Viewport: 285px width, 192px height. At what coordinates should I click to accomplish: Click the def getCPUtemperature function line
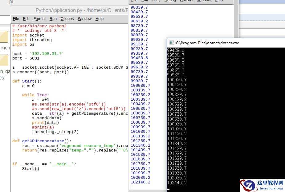tap(42, 141)
